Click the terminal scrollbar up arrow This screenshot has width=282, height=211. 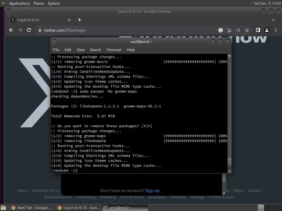(x=229, y=56)
